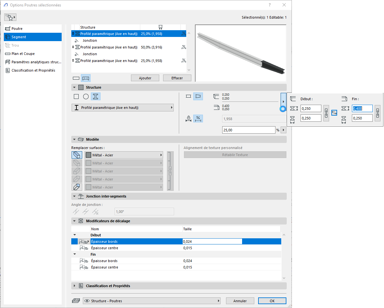The image size is (384, 308).
Task: Click the Effacer button
Action: coord(177,78)
